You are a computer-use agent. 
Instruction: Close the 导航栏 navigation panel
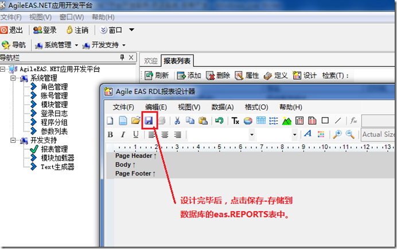(x=131, y=57)
